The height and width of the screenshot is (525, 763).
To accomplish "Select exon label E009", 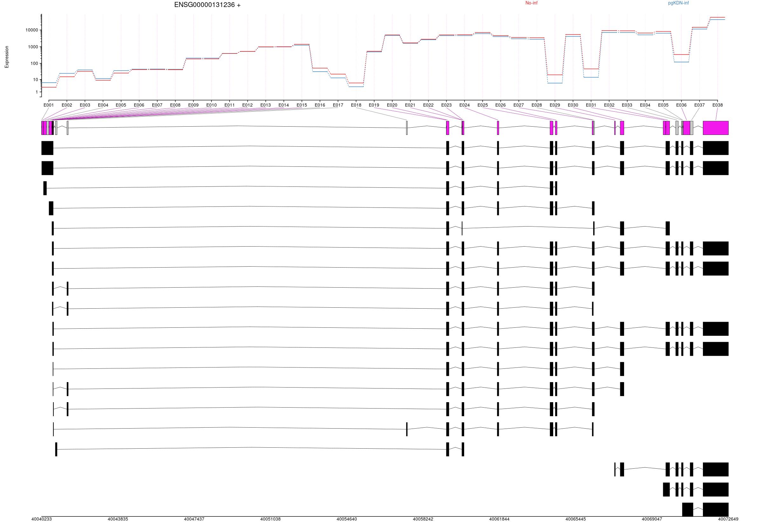I will click(x=193, y=105).
